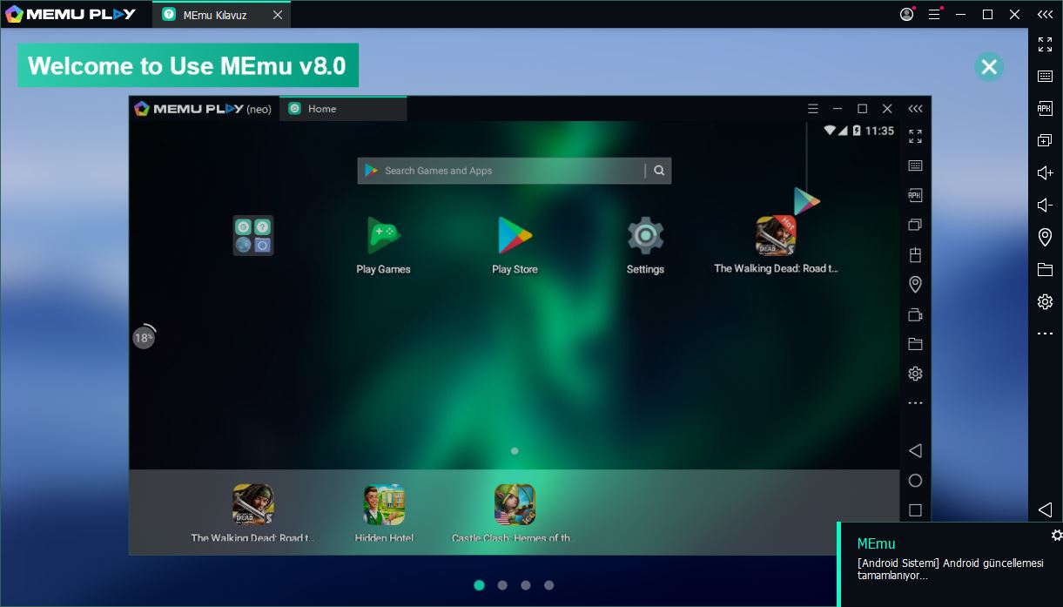Show more options ellipsis in preview sidebar

point(915,403)
